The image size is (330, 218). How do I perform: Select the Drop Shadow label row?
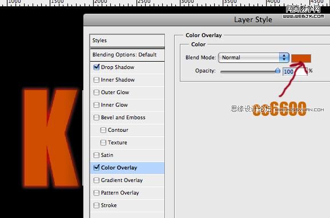coord(118,67)
